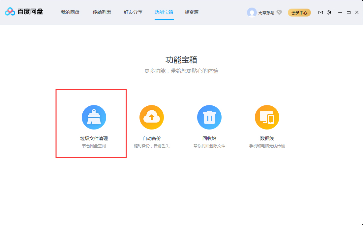This screenshot has height=225, width=363.
Task: Launch 自动备份 automatic backup
Action: tap(152, 117)
